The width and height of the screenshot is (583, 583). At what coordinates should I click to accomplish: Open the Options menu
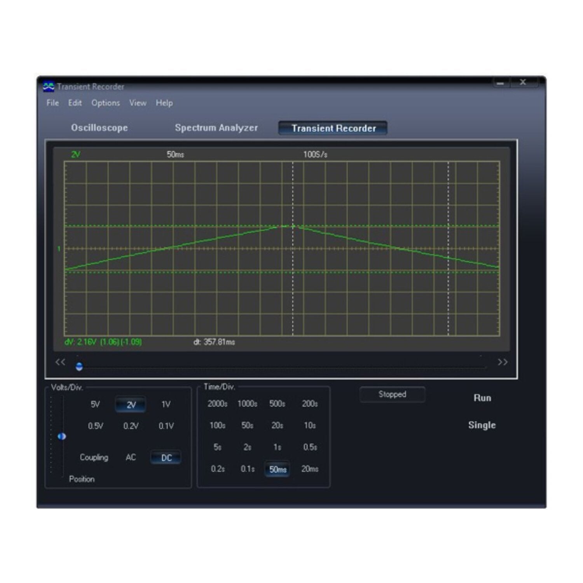click(x=105, y=103)
